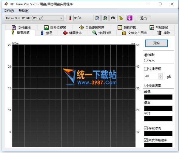Viewport: 179px width, 153px height.
Task: Switch to the 信息 tab
Action: [x=47, y=33]
